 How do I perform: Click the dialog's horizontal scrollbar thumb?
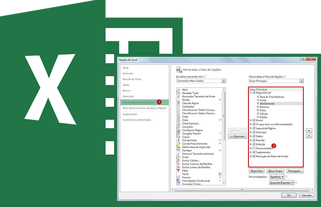[x=242, y=190]
